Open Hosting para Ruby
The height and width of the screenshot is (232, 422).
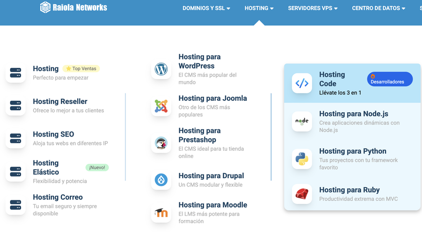[x=350, y=190]
